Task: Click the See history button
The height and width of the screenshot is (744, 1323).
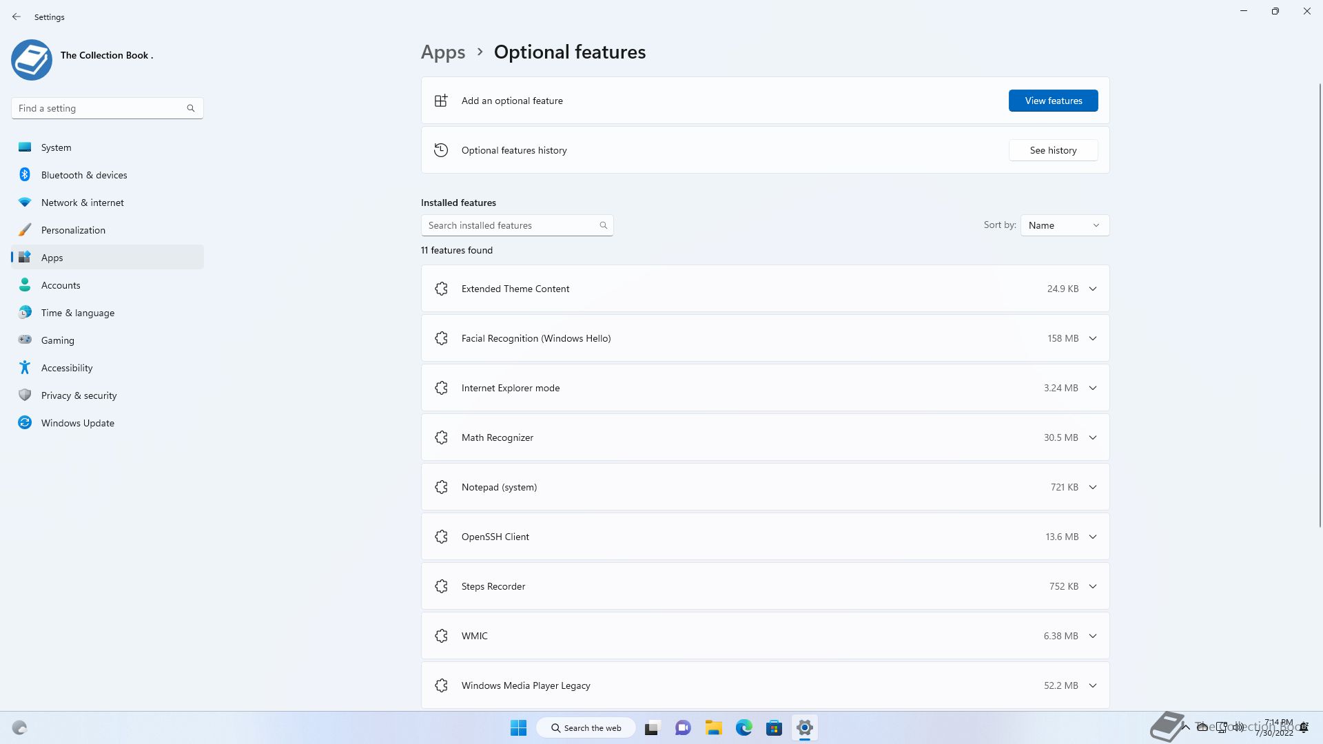Action: coord(1053,150)
